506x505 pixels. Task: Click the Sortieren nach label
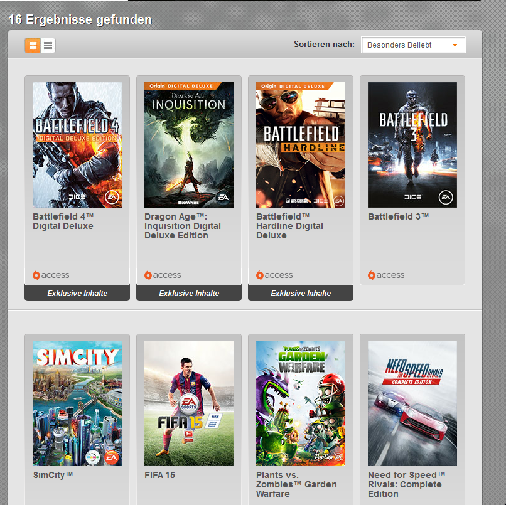pyautogui.click(x=324, y=45)
